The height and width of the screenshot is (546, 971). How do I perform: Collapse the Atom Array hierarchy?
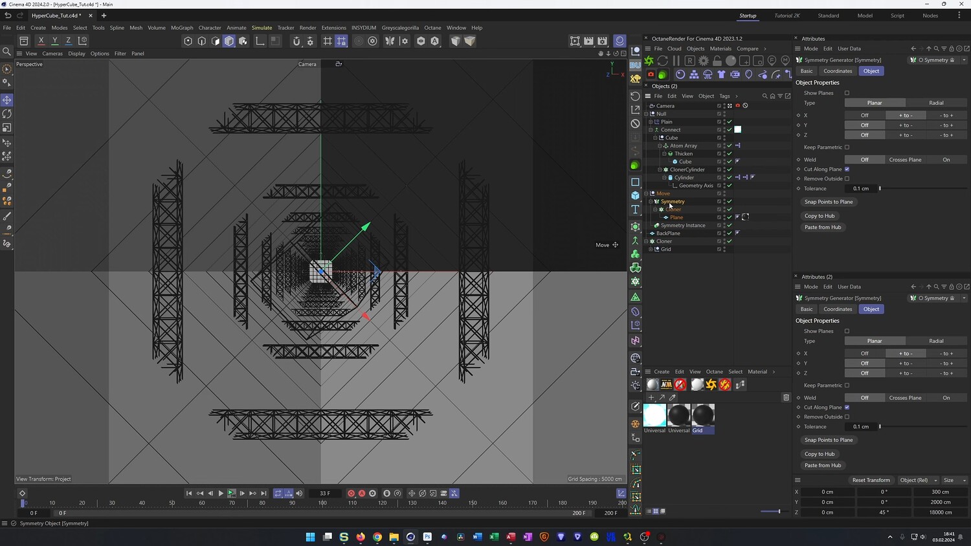(x=660, y=146)
